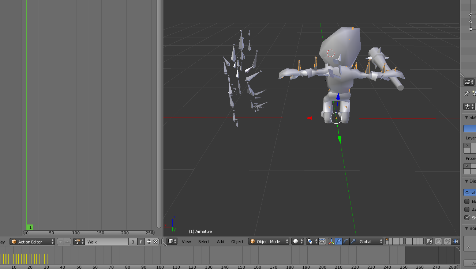476x269 pixels.
Task: Toggle fake user F for Walk action
Action: coord(141,242)
